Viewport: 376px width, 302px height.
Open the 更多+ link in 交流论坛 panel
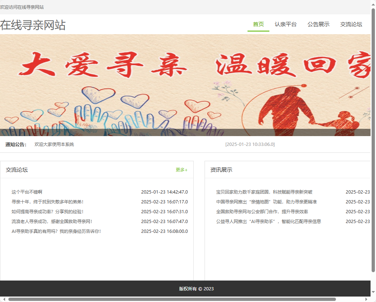tap(181, 170)
